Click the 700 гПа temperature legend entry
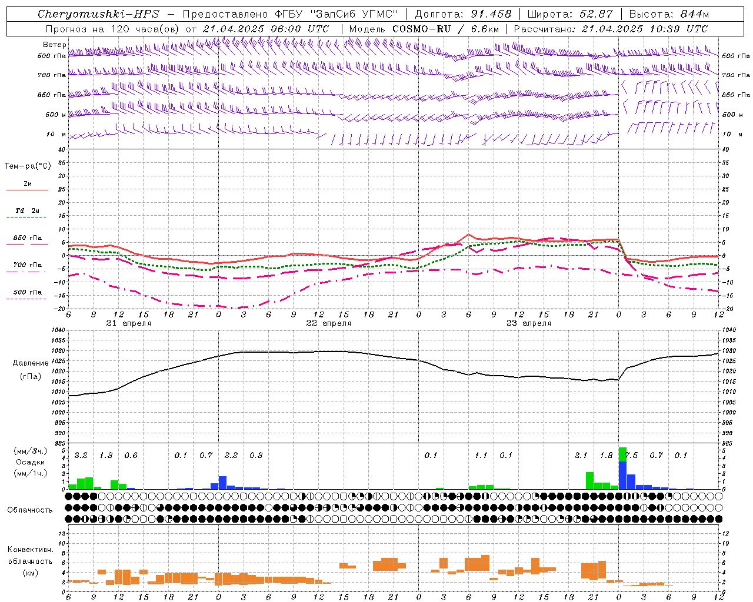 pos(28,265)
